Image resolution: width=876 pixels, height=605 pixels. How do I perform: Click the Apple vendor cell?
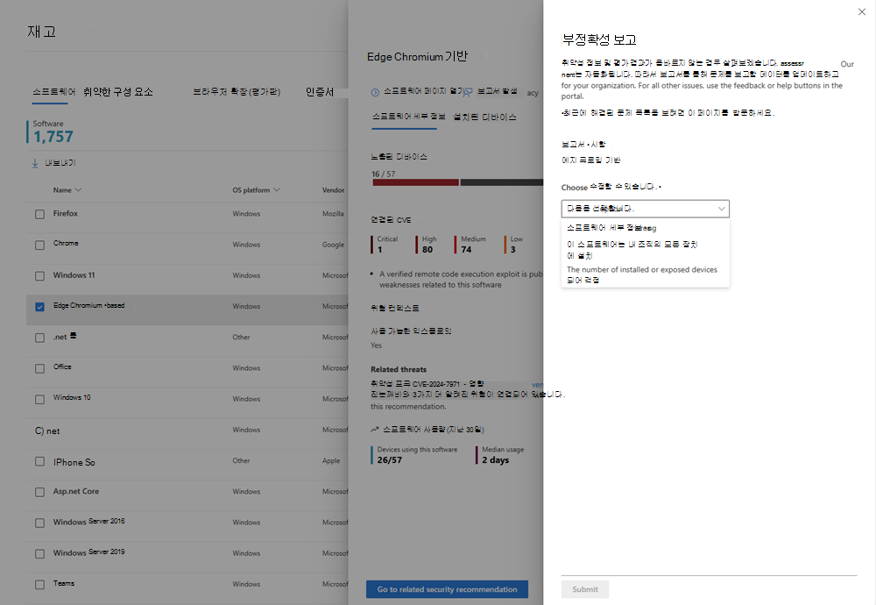[x=331, y=460]
